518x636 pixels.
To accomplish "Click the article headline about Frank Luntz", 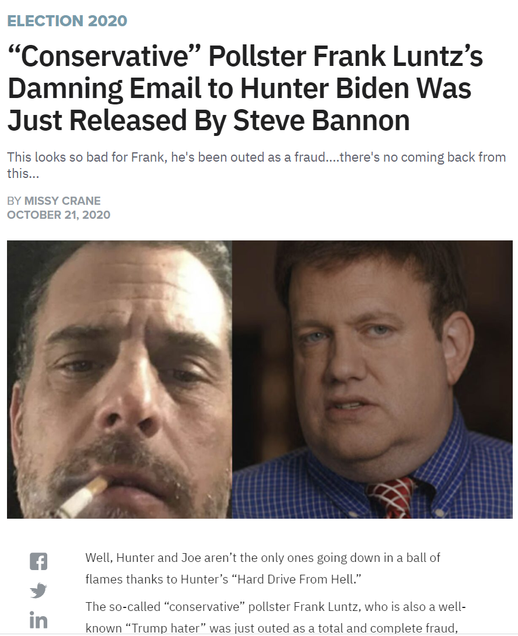I will click(x=246, y=88).
